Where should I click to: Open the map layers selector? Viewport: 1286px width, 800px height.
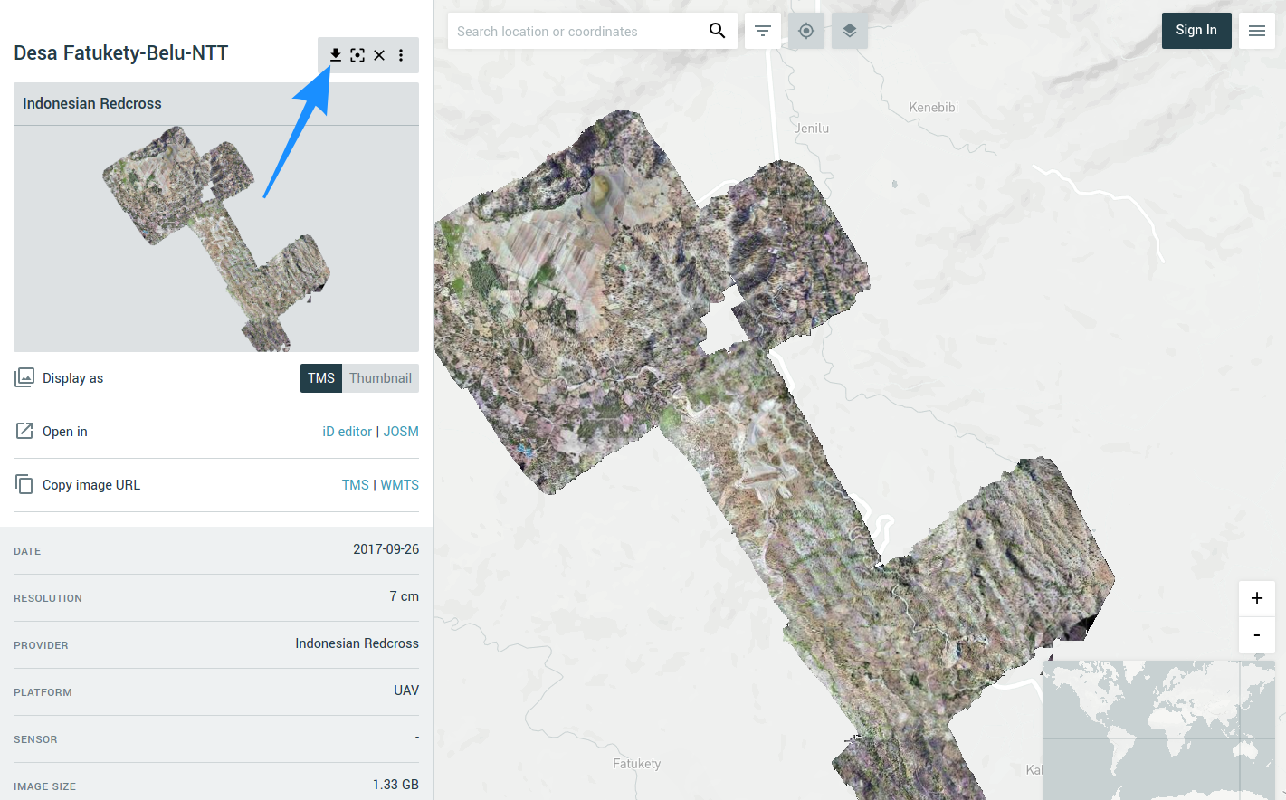tap(850, 31)
